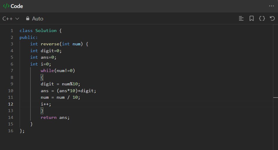The width and height of the screenshot is (278, 150).
Task: Click the format code lines icon
Action: pyautogui.click(x=241, y=18)
